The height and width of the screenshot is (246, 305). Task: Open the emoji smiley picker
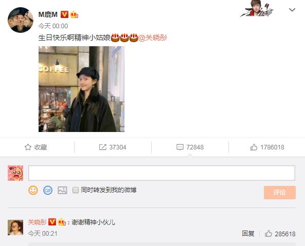[33, 190]
